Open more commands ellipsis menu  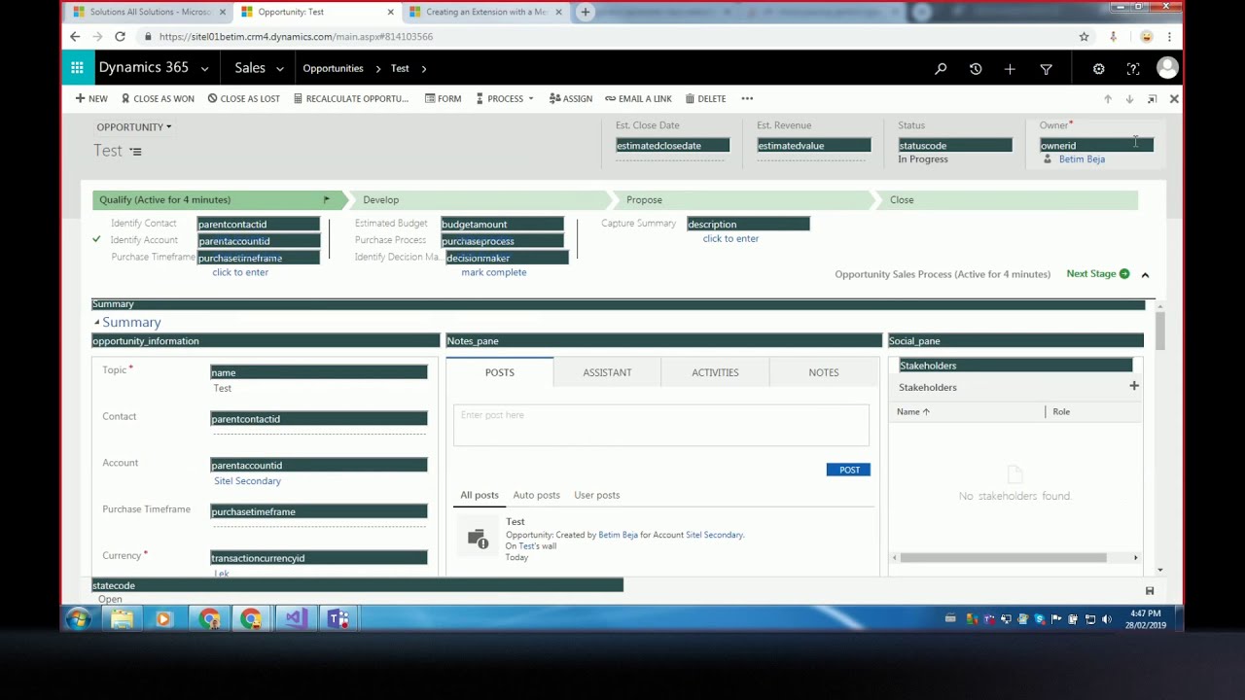747,99
